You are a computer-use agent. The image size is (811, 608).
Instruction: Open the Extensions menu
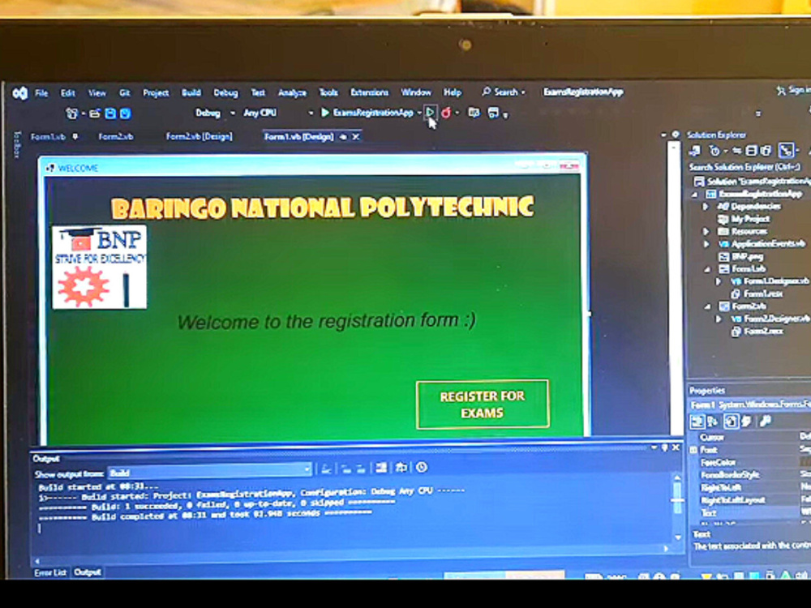point(369,92)
